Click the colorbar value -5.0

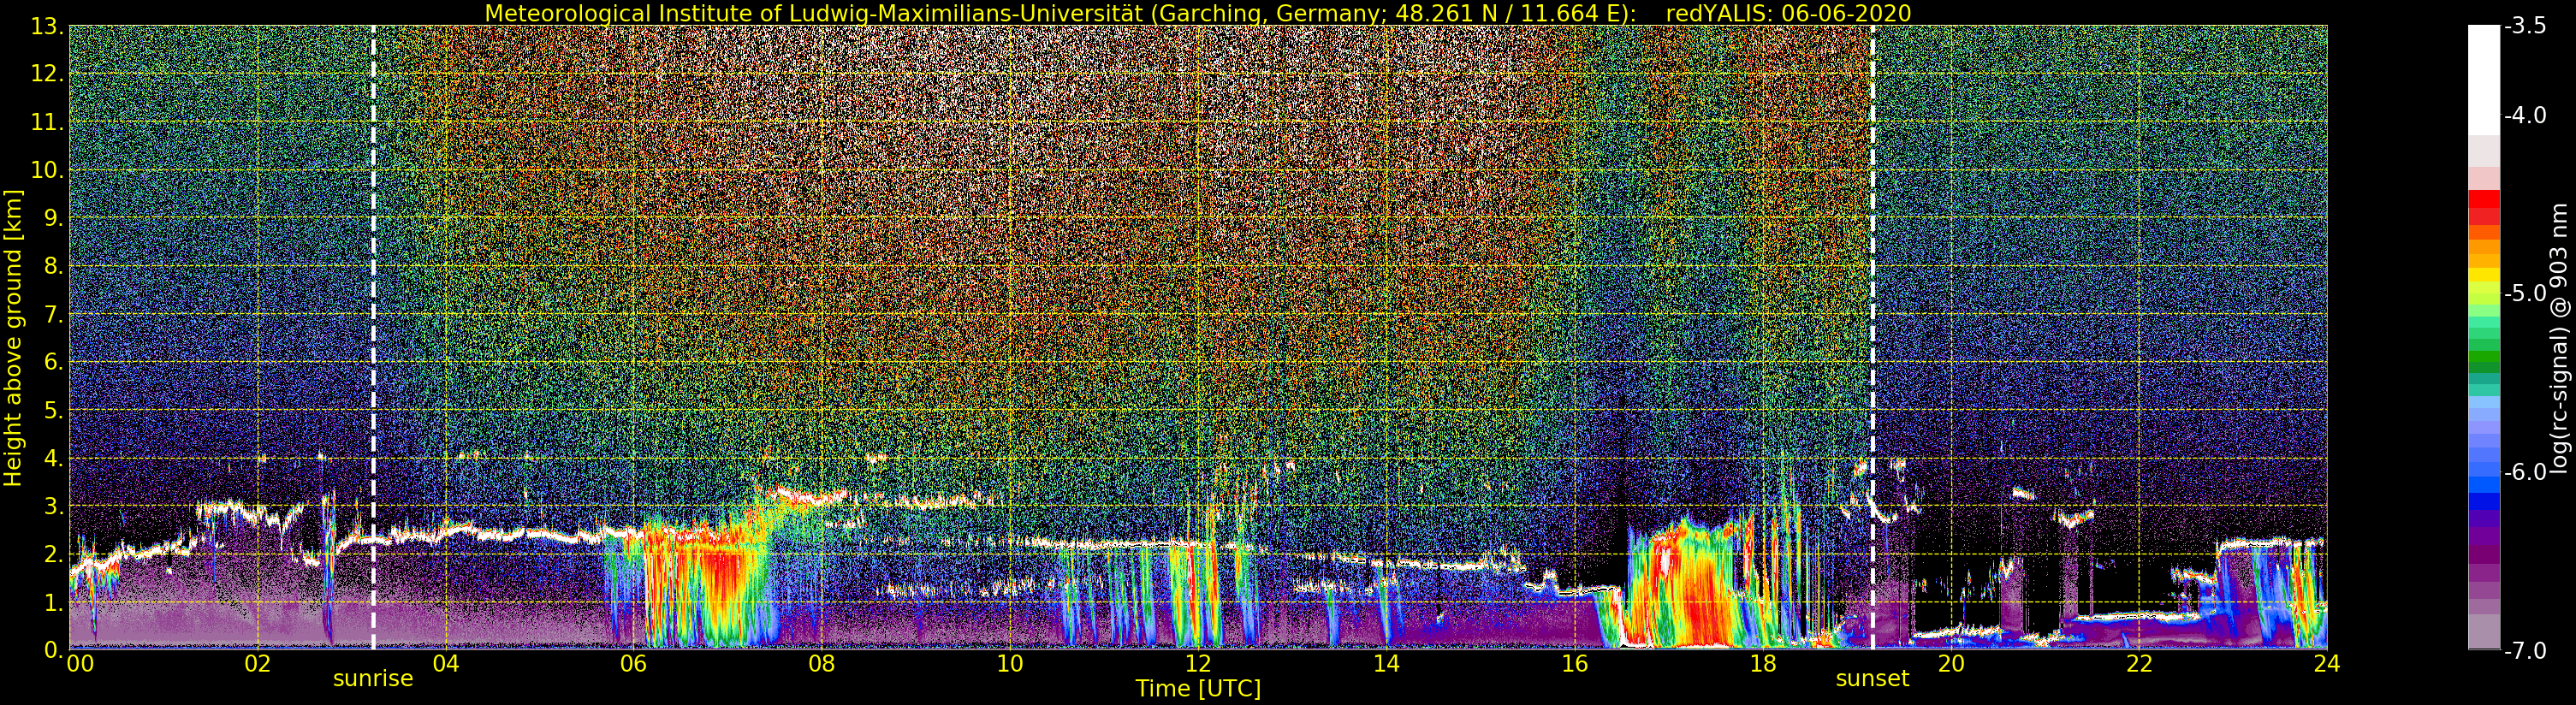point(2525,294)
